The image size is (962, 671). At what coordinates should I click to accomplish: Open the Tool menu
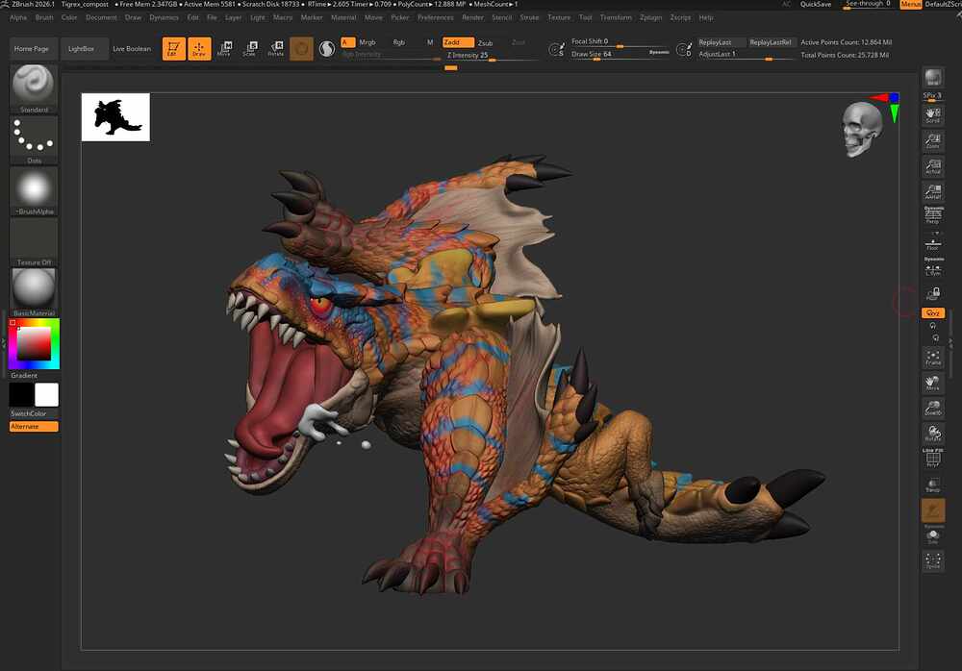tap(585, 17)
